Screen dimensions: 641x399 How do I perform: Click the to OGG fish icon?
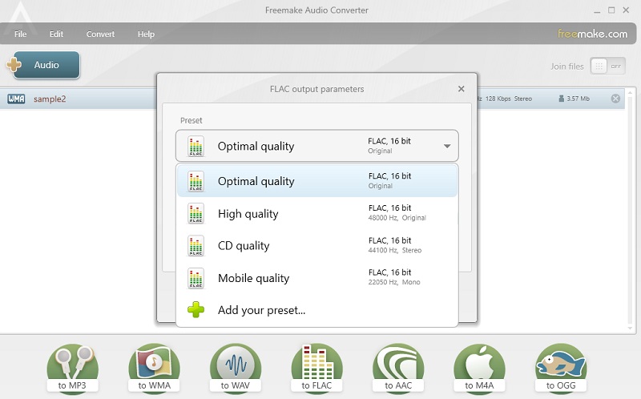tap(561, 369)
